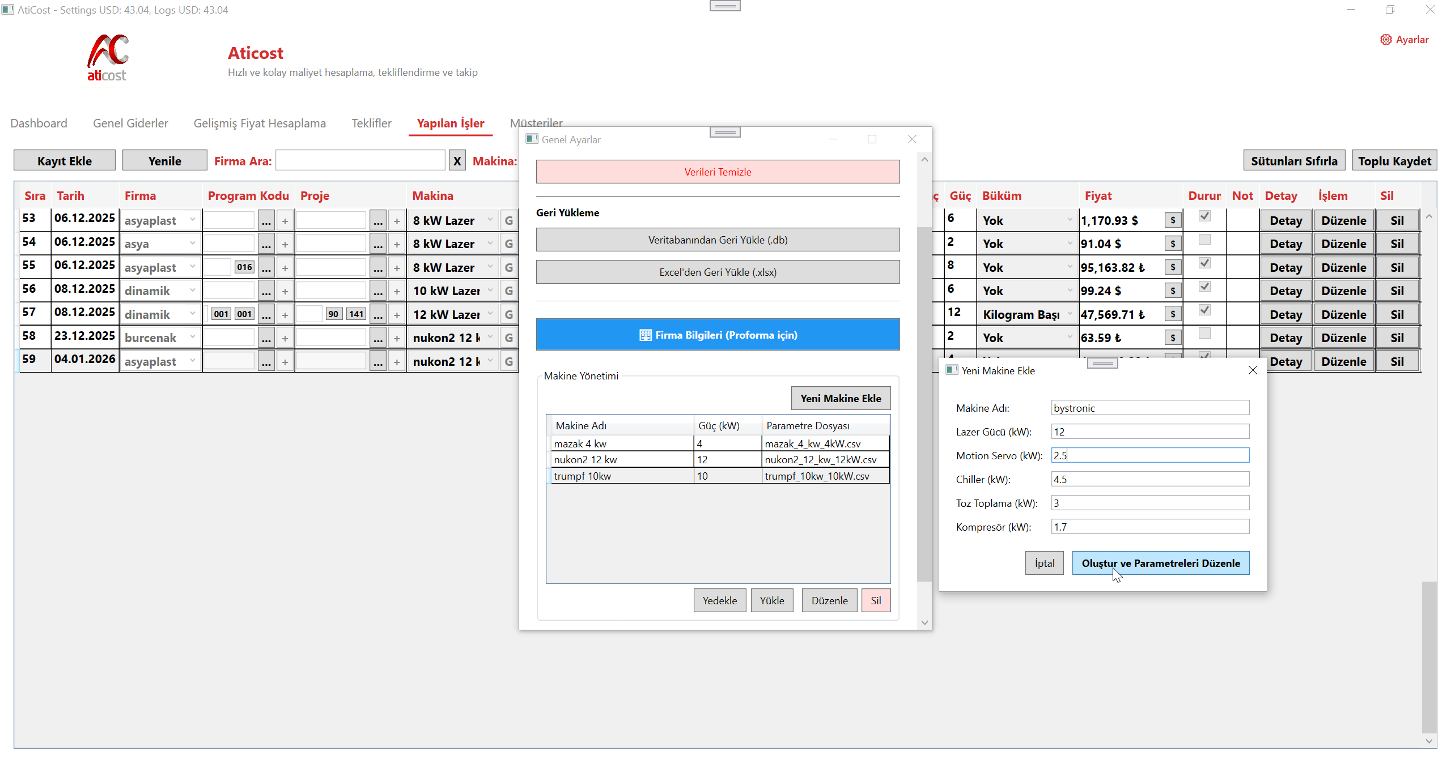Click the $ currency icon in row 57
The width and height of the screenshot is (1451, 760).
tap(1173, 314)
